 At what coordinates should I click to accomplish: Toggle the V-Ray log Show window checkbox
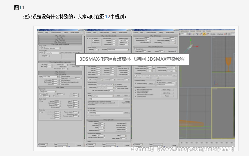pos(158,83)
